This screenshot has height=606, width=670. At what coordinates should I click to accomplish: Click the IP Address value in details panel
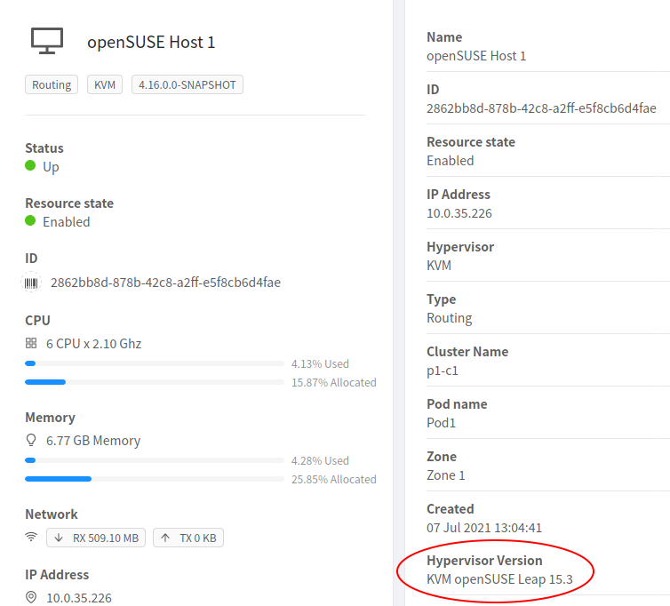(459, 213)
